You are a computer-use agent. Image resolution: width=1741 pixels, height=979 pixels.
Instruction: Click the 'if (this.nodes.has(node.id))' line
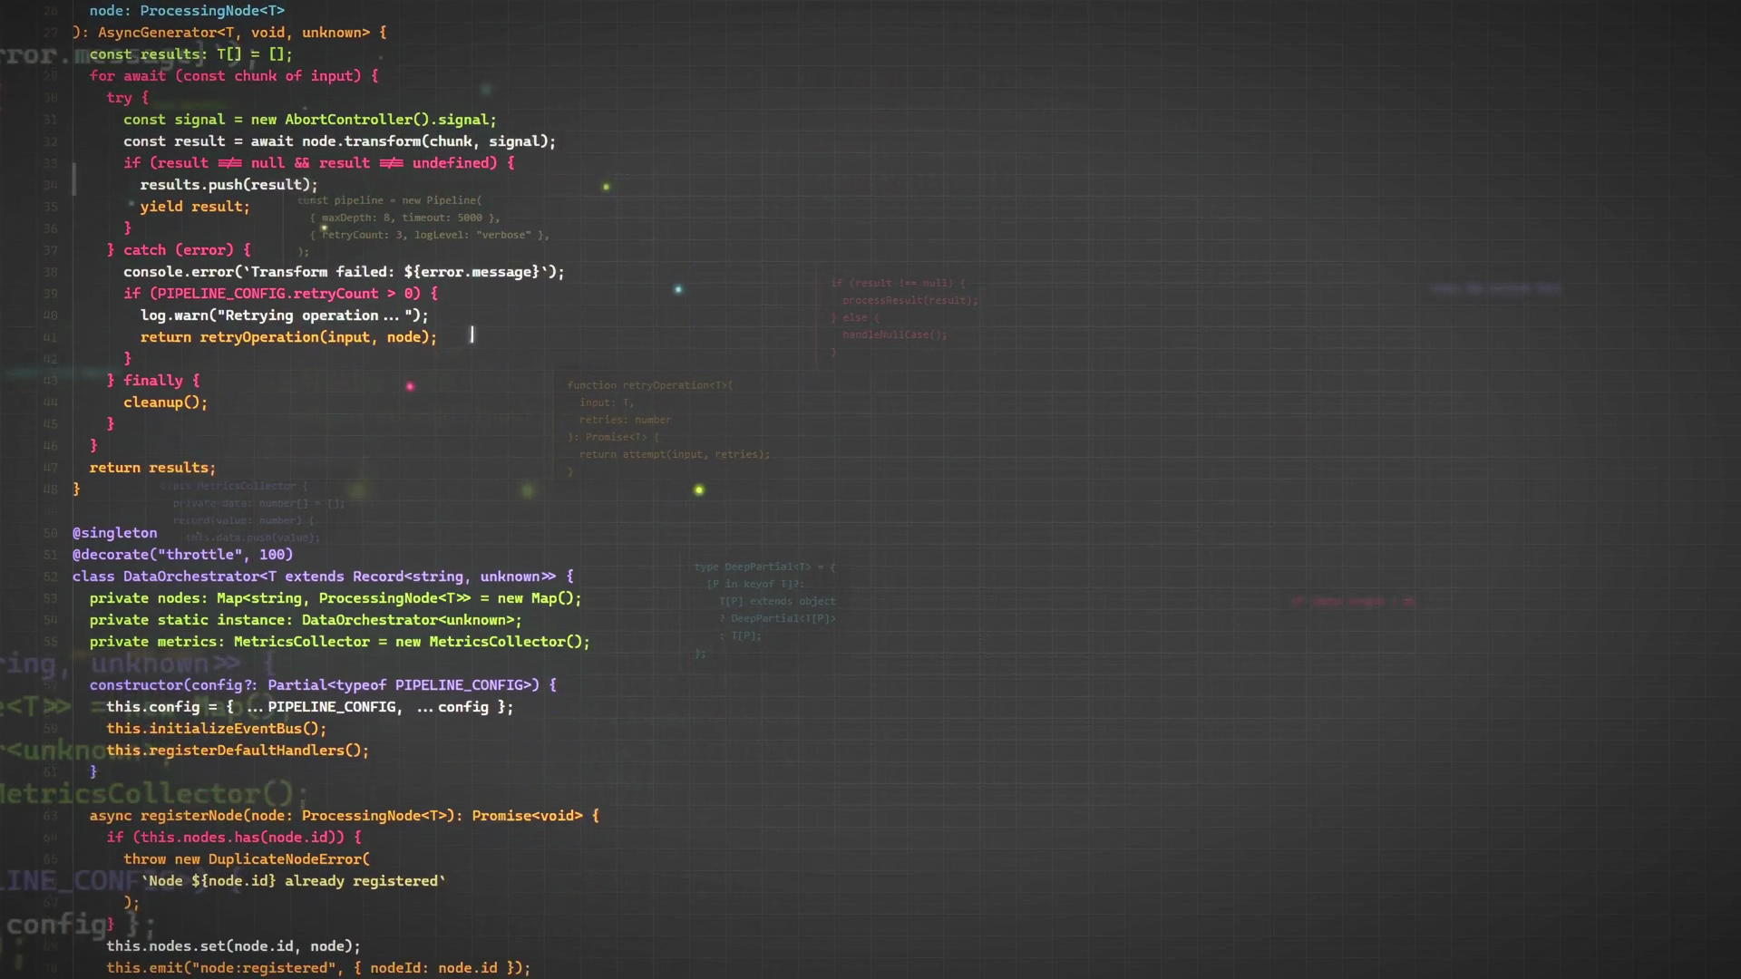pyautogui.click(x=234, y=838)
